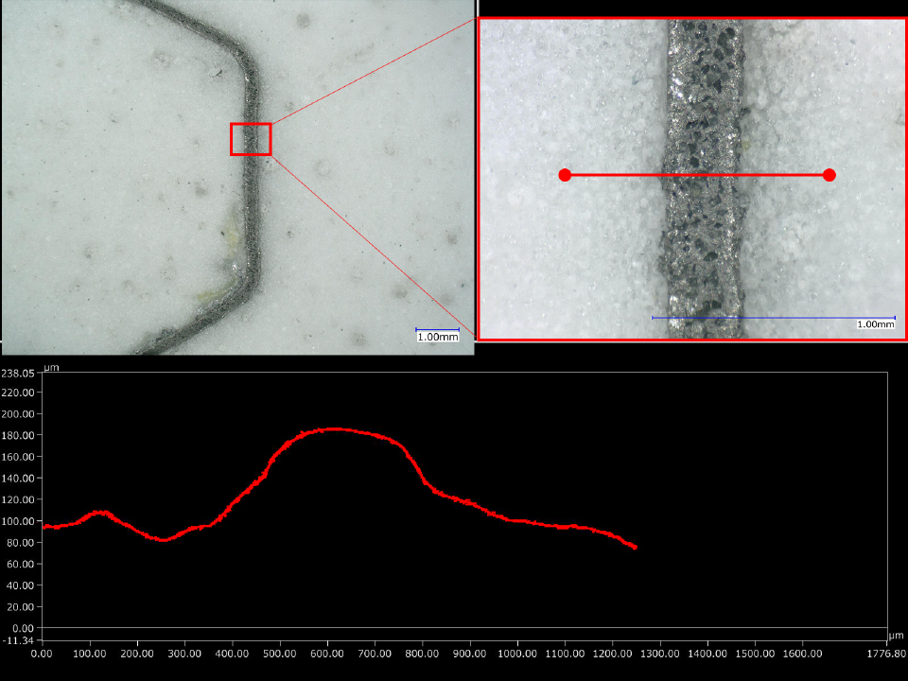Click the 238.05 maximum label on Y-axis

(17, 373)
